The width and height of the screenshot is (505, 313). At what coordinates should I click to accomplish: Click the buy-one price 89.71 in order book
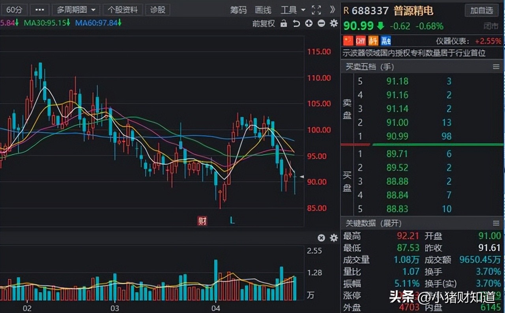(x=397, y=154)
